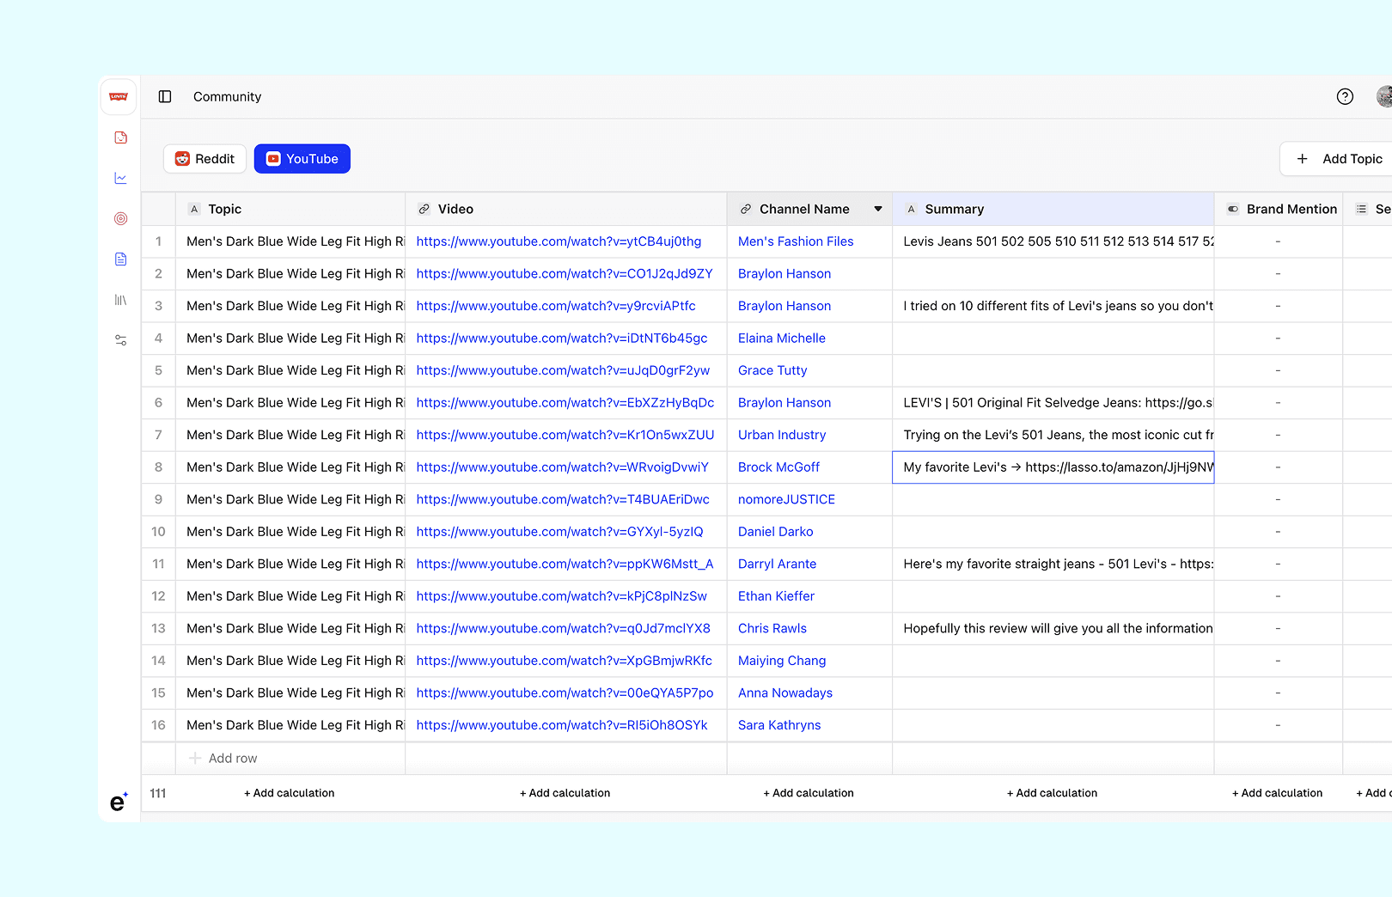The height and width of the screenshot is (897, 1392).
Task: Open the Darryl Arante channel link
Action: [x=777, y=564]
